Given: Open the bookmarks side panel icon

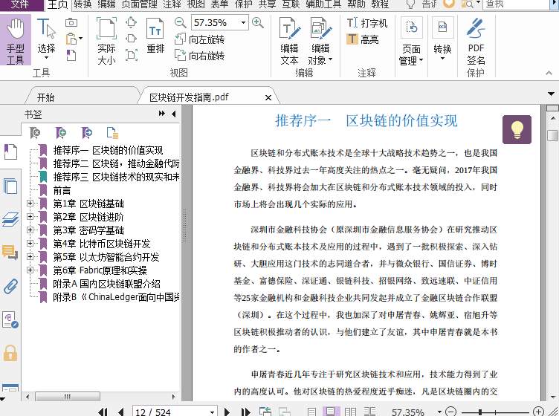Looking at the screenshot, I should coord(10,152).
